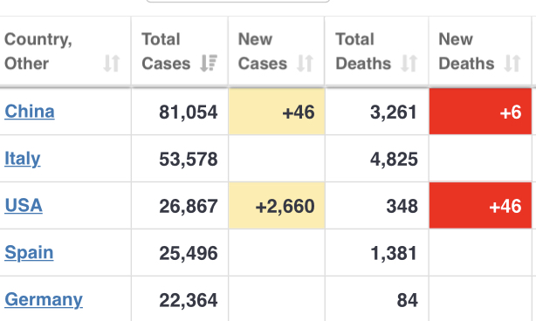Sort table by New Deaths icon
Screen dimensions: 536x321
[512, 64]
